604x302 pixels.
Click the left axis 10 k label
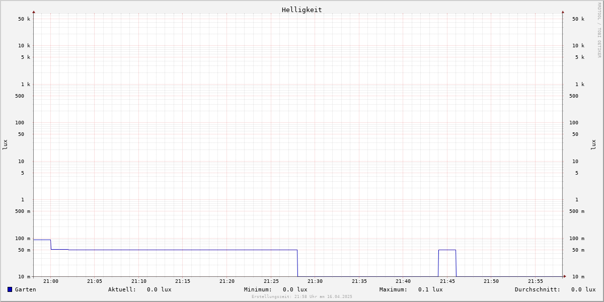pyautogui.click(x=24, y=46)
